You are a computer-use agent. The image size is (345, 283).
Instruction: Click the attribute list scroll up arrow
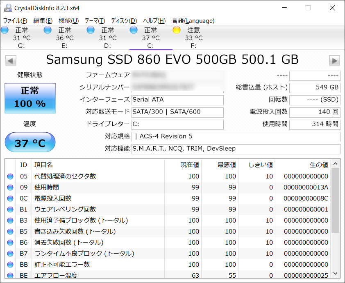[x=335, y=163]
